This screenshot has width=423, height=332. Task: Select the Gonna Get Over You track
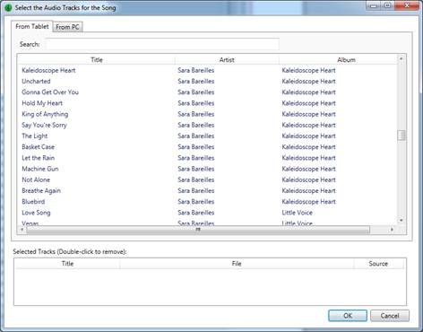pos(50,92)
